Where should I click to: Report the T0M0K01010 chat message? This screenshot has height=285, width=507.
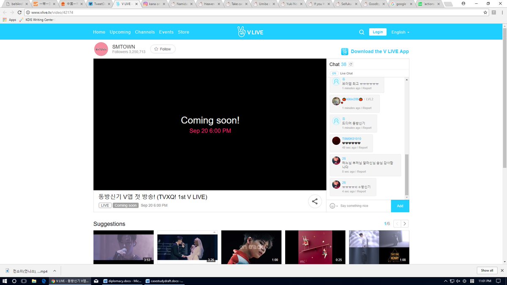(363, 148)
